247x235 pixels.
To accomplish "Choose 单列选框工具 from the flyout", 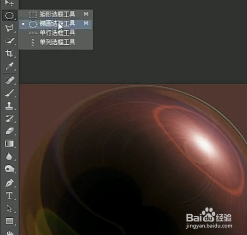I will pos(56,42).
